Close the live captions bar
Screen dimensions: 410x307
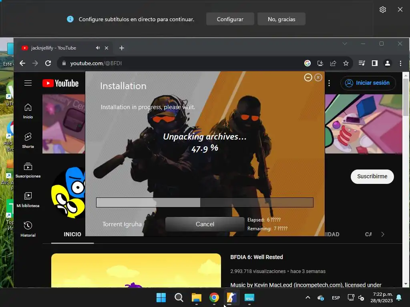tap(400, 10)
